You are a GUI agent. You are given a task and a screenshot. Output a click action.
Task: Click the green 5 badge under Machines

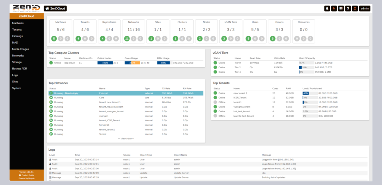point(54,38)
